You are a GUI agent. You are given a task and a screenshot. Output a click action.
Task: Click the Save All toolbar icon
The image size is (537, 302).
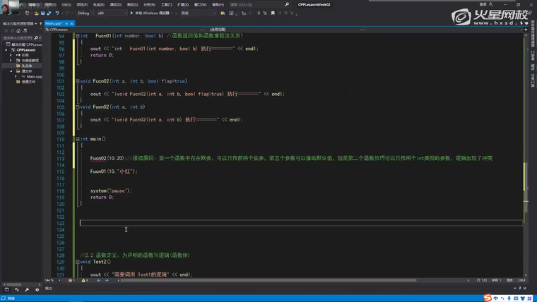[x=48, y=13]
